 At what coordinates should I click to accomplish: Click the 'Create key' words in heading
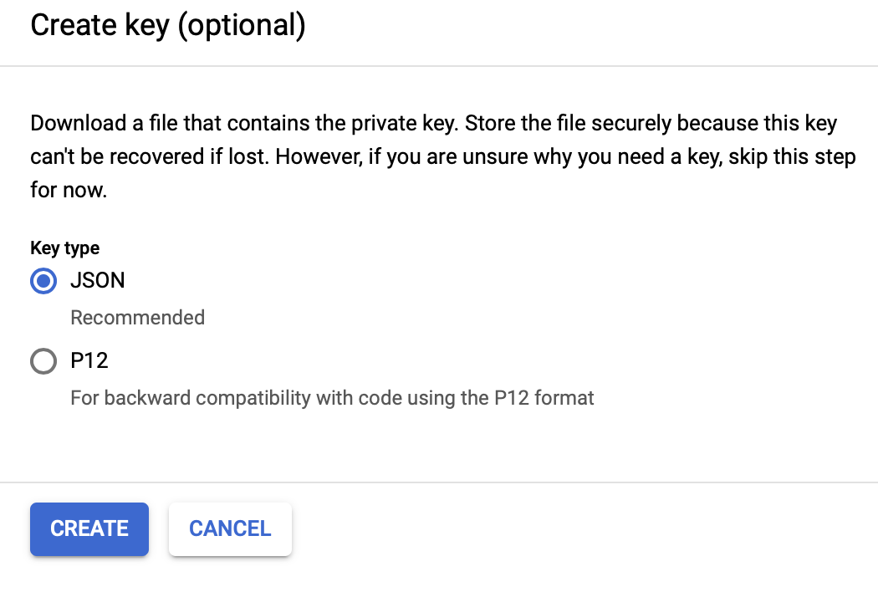[100, 25]
